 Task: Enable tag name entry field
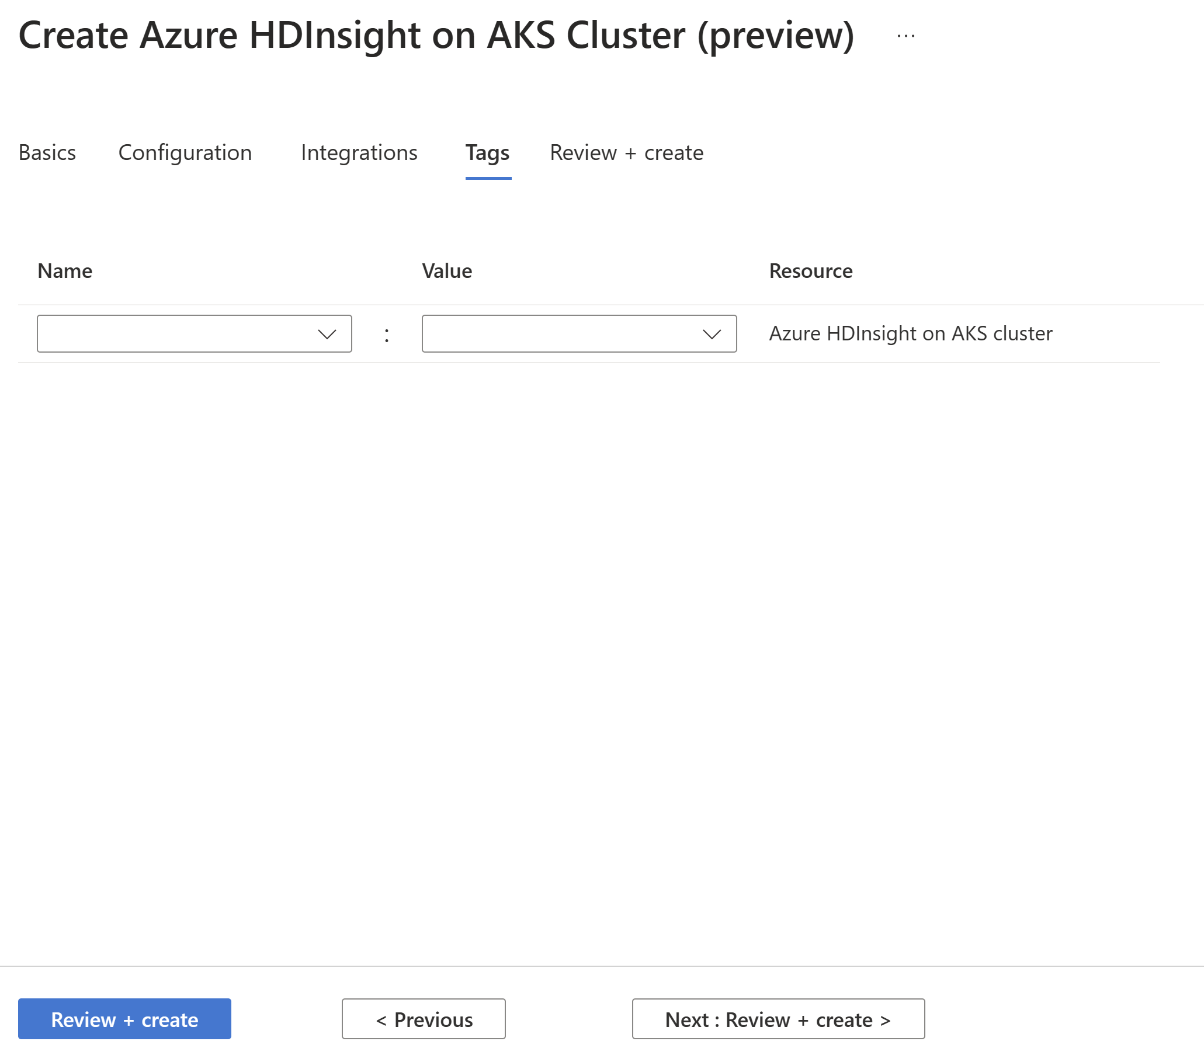[x=193, y=333]
